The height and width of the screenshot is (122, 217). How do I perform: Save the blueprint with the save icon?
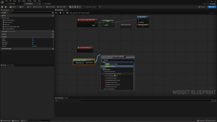coord(2,7)
